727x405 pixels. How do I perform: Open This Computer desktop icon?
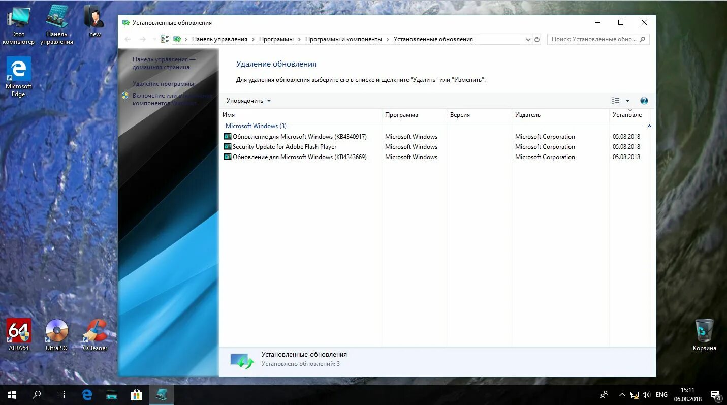tap(19, 25)
